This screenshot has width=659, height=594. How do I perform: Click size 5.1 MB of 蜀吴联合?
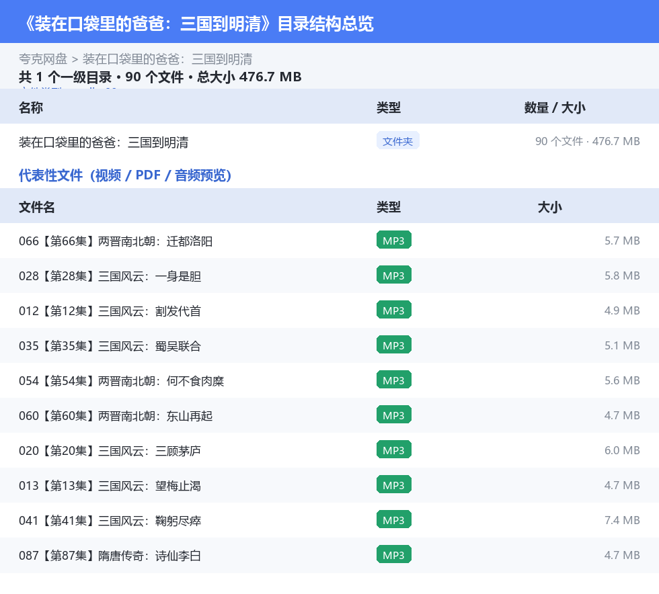(x=622, y=345)
